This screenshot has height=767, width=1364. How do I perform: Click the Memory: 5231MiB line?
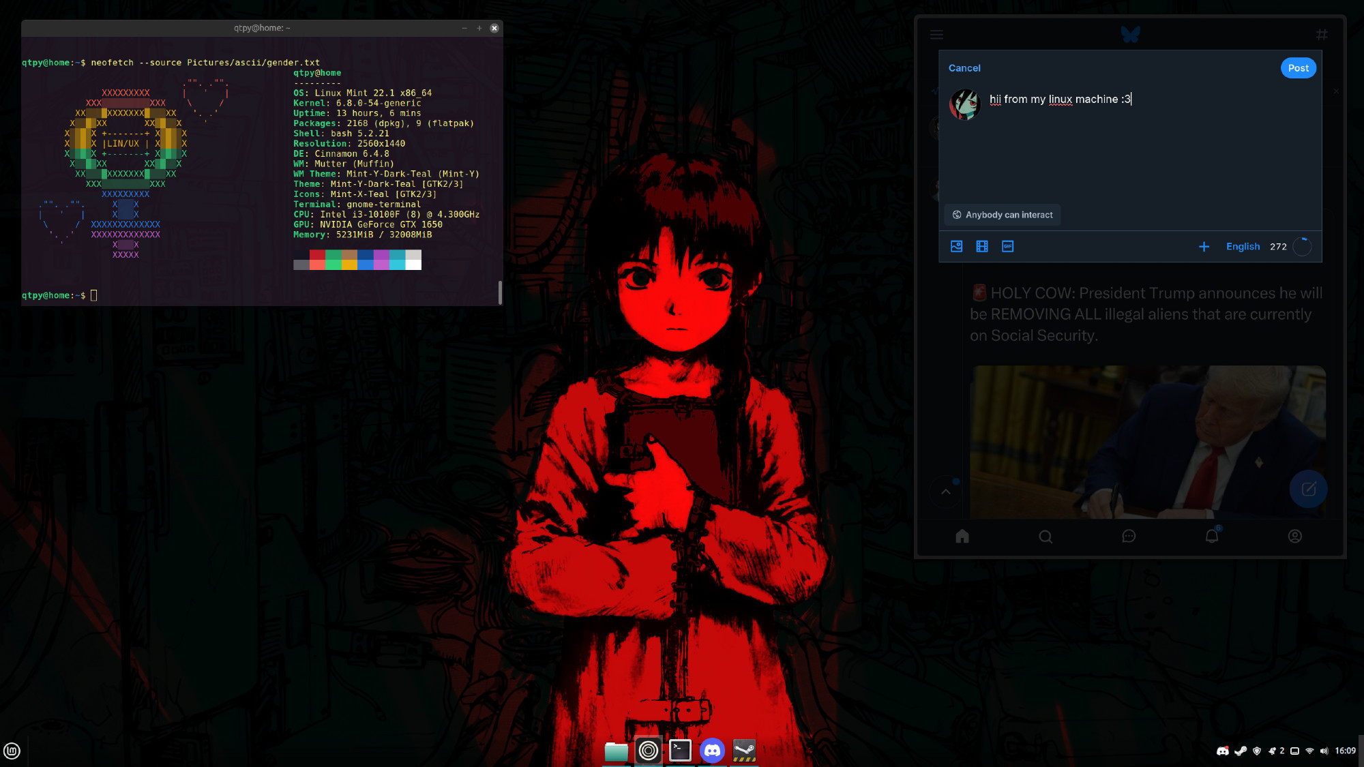(x=362, y=235)
